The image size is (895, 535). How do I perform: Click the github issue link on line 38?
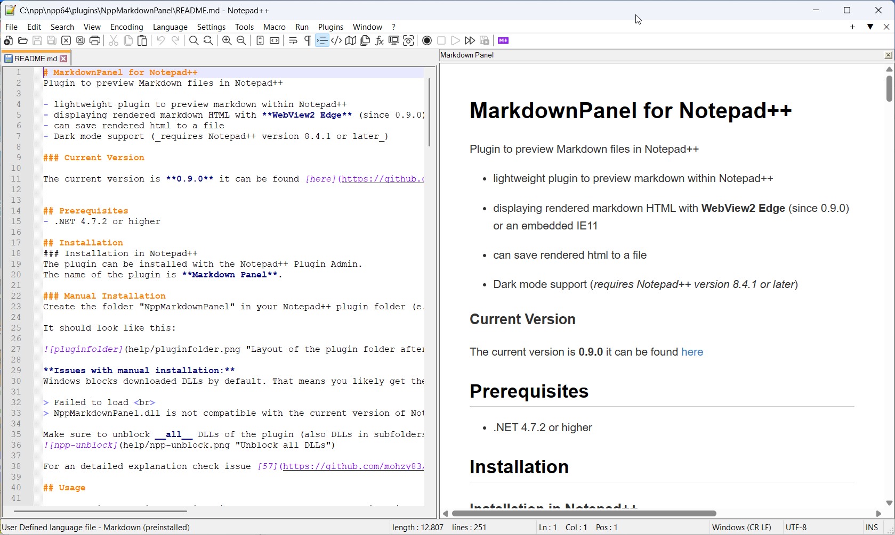click(353, 466)
